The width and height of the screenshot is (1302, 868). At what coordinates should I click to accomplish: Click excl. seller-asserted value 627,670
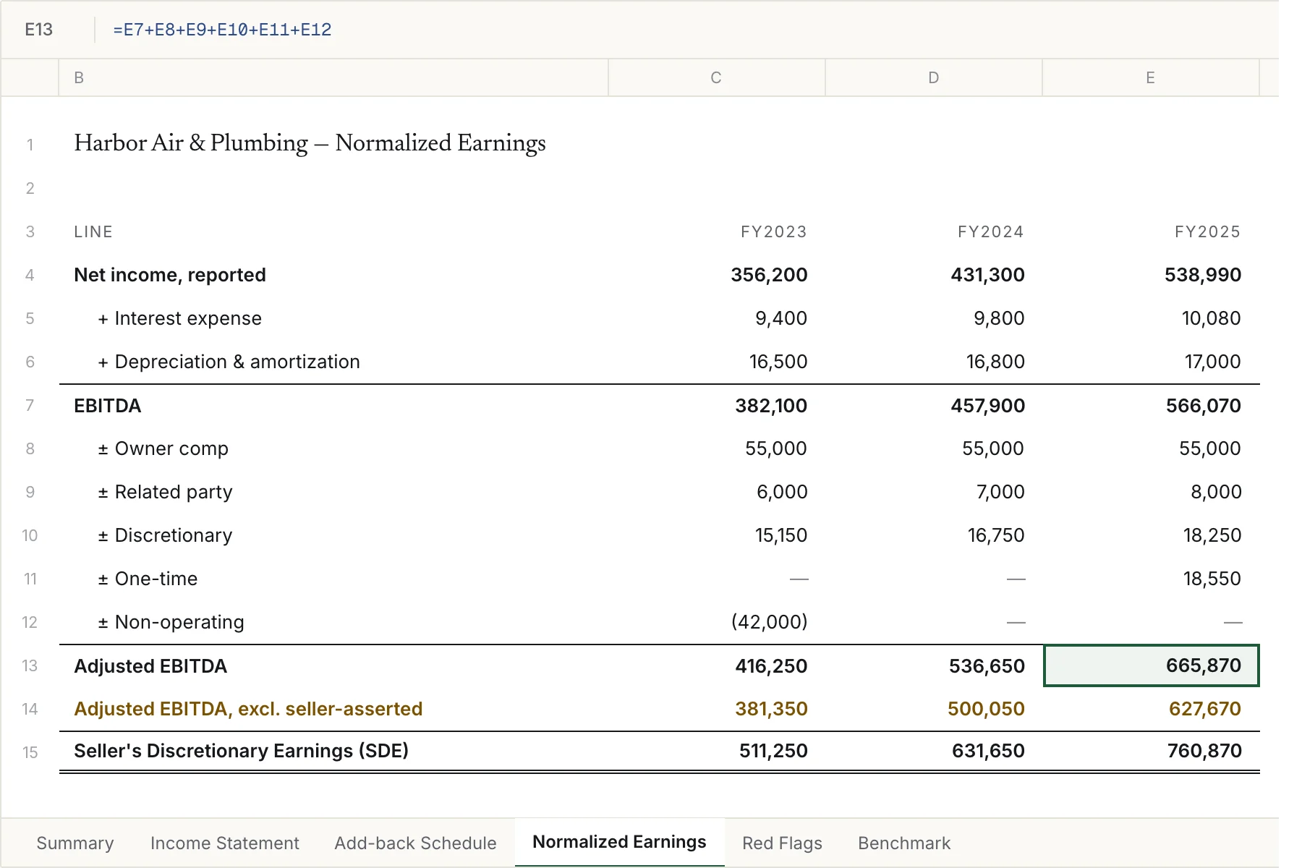(x=1205, y=709)
